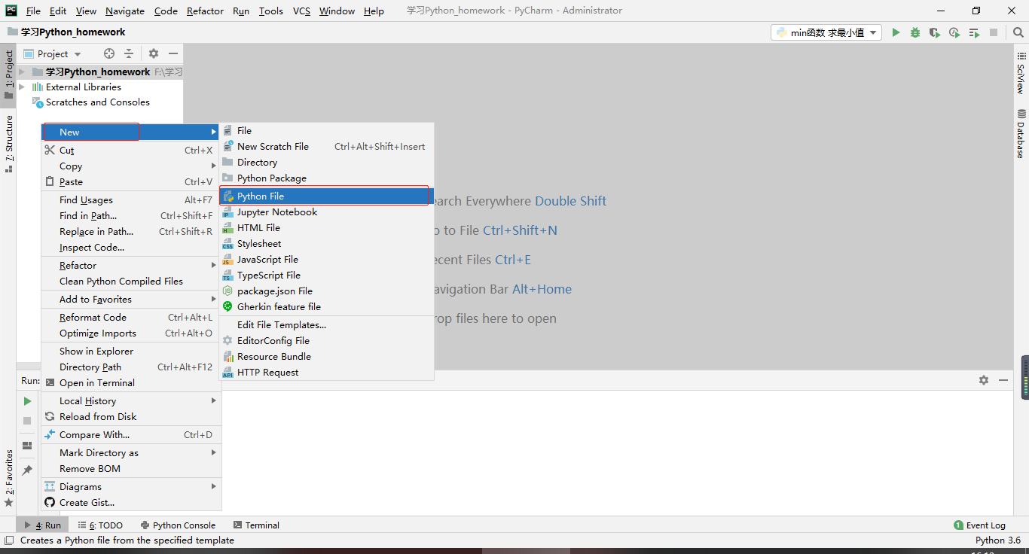The width and height of the screenshot is (1029, 554).
Task: Open the File menu
Action: [x=33, y=11]
